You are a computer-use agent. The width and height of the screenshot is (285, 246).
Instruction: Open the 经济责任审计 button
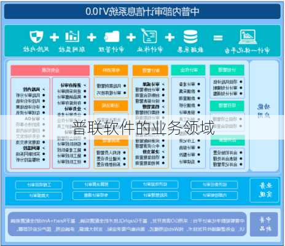tap(214, 184)
